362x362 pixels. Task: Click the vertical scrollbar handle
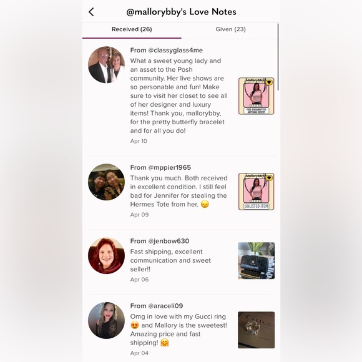(278, 57)
